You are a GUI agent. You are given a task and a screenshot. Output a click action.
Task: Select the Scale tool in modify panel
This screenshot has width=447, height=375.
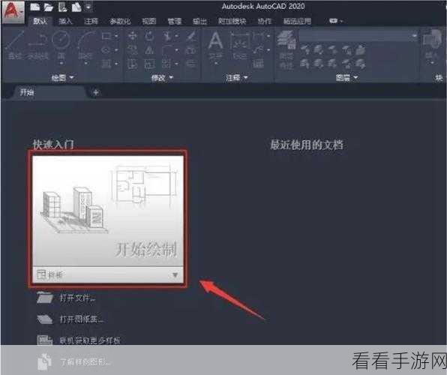149,64
